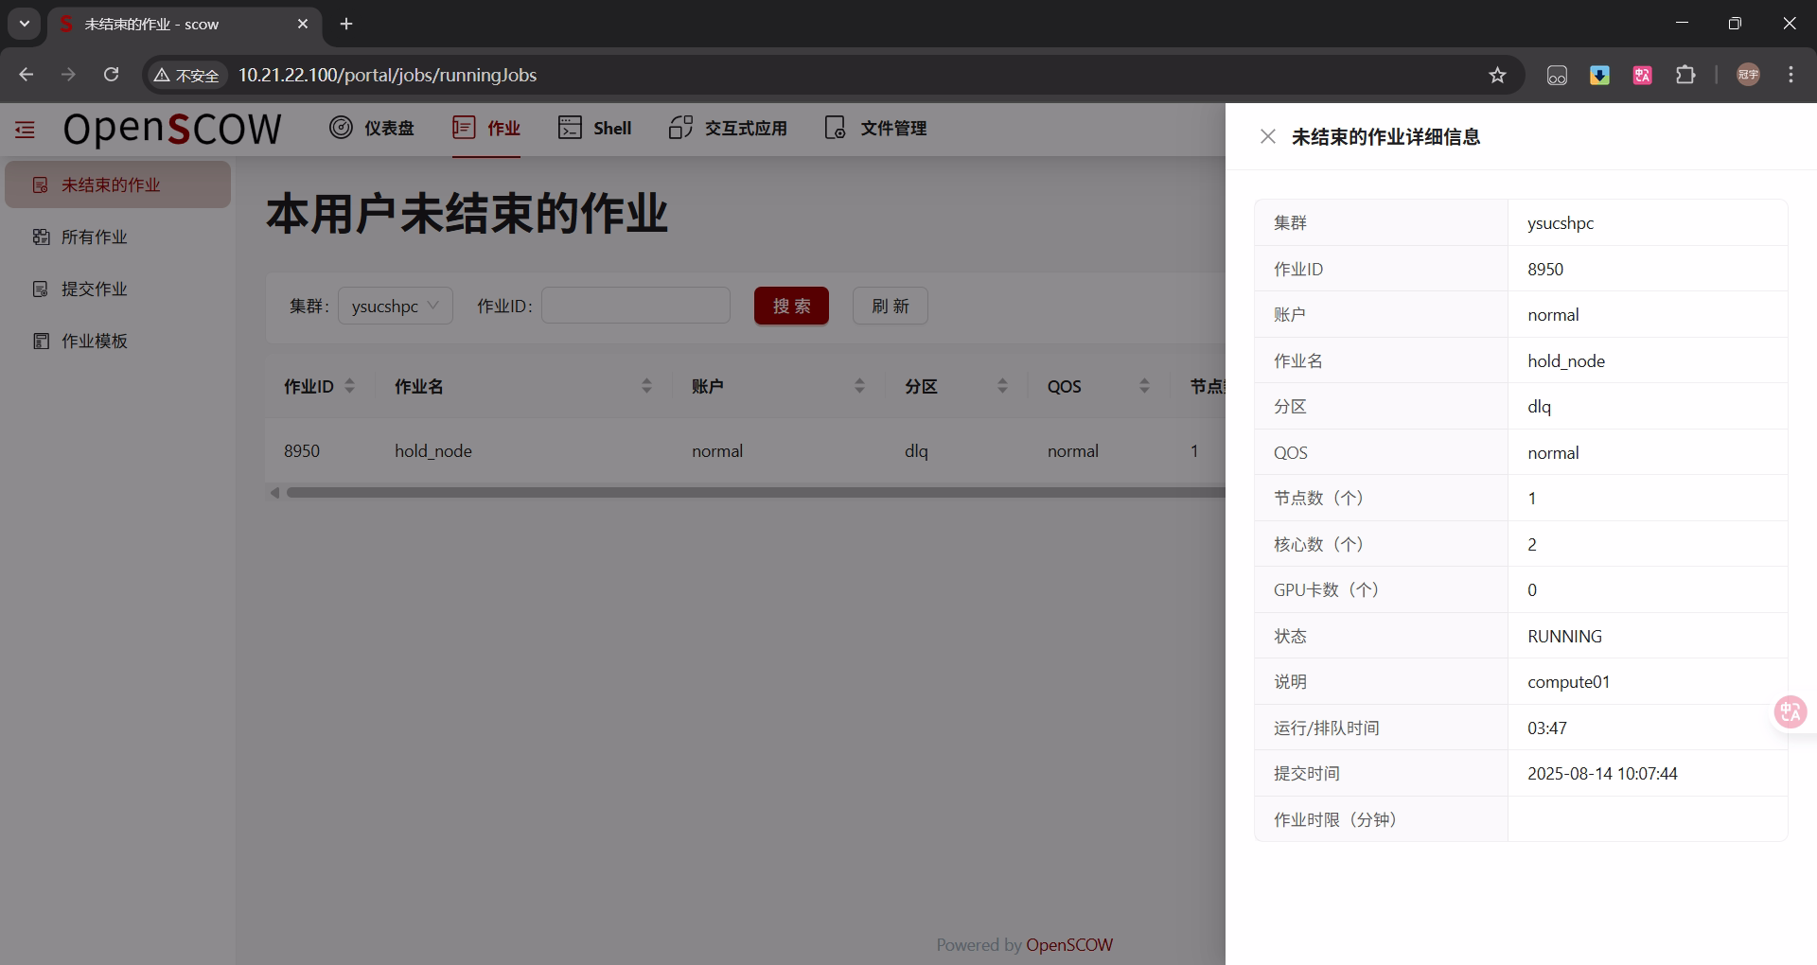
Task: Open 作业模板 job templates in sidebar
Action: pos(94,341)
